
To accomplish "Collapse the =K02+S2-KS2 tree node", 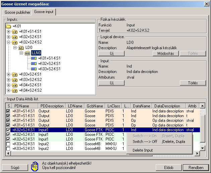I will point(8,42).
